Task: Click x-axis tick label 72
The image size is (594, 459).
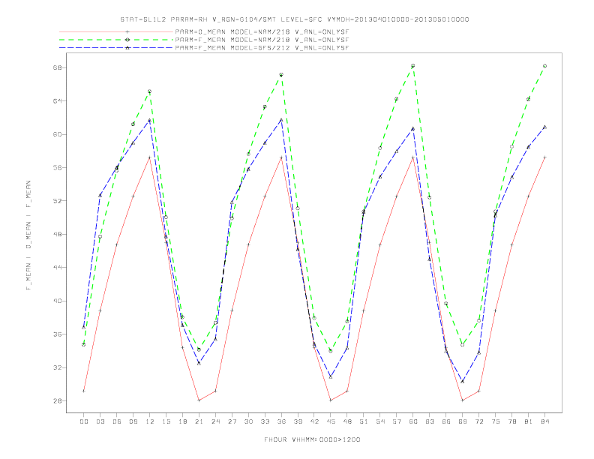Action: pos(478,421)
